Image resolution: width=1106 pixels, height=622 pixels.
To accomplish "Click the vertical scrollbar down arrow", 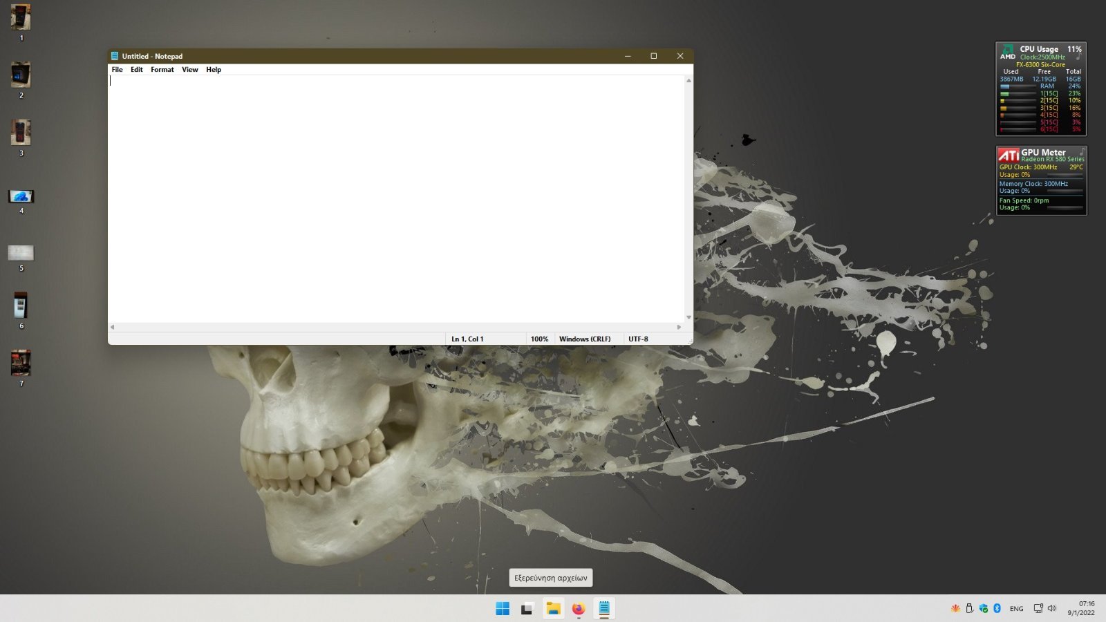I will coord(688,317).
